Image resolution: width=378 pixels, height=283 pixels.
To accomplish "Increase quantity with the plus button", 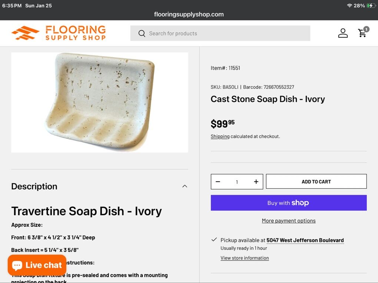I will [x=256, y=182].
